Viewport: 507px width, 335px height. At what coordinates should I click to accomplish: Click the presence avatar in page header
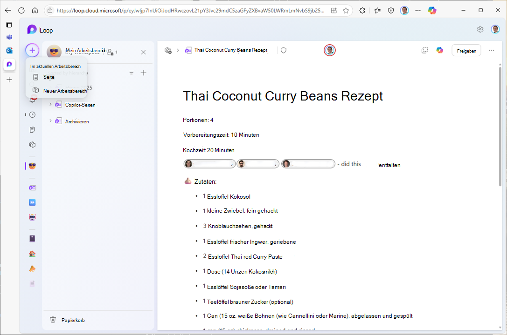[x=329, y=50]
